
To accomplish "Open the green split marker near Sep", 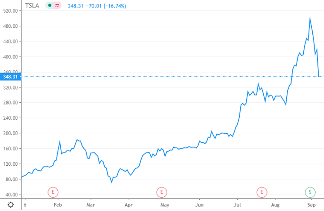I will [310, 192].
